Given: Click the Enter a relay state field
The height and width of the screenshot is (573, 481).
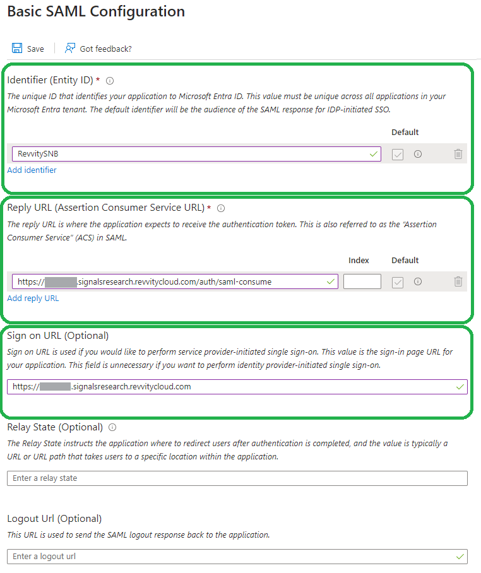Looking at the screenshot, I should (237, 478).
